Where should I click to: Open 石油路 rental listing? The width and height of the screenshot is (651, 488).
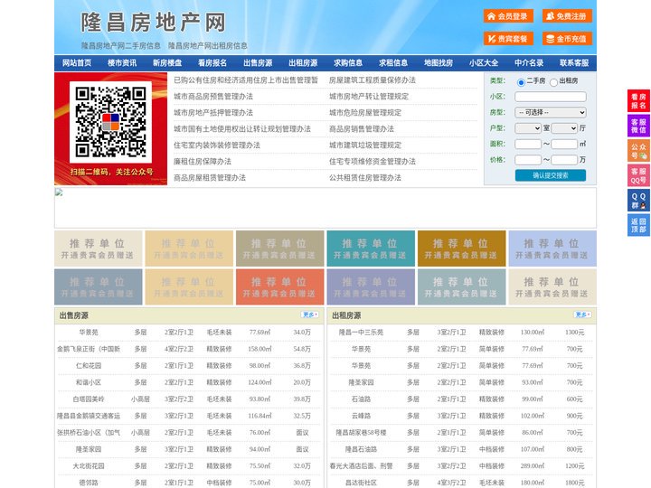pyautogui.click(x=361, y=399)
